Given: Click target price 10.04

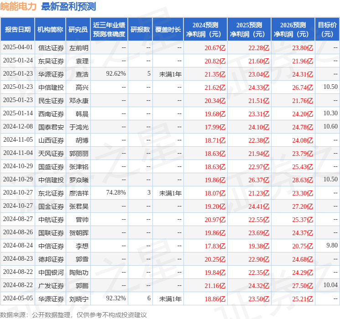Looking at the screenshot, I should pyautogui.click(x=330, y=285).
